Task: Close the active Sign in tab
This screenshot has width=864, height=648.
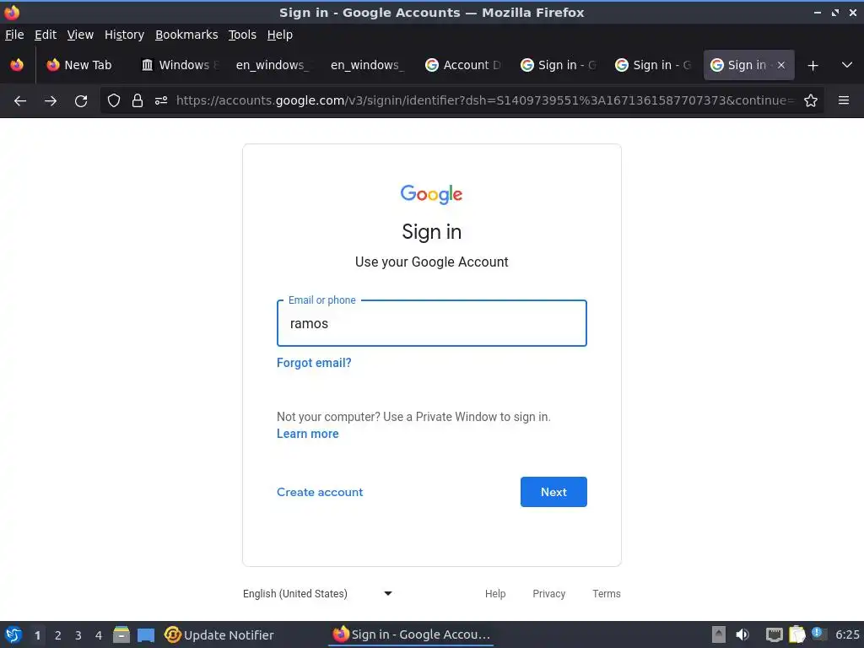Action: [780, 65]
